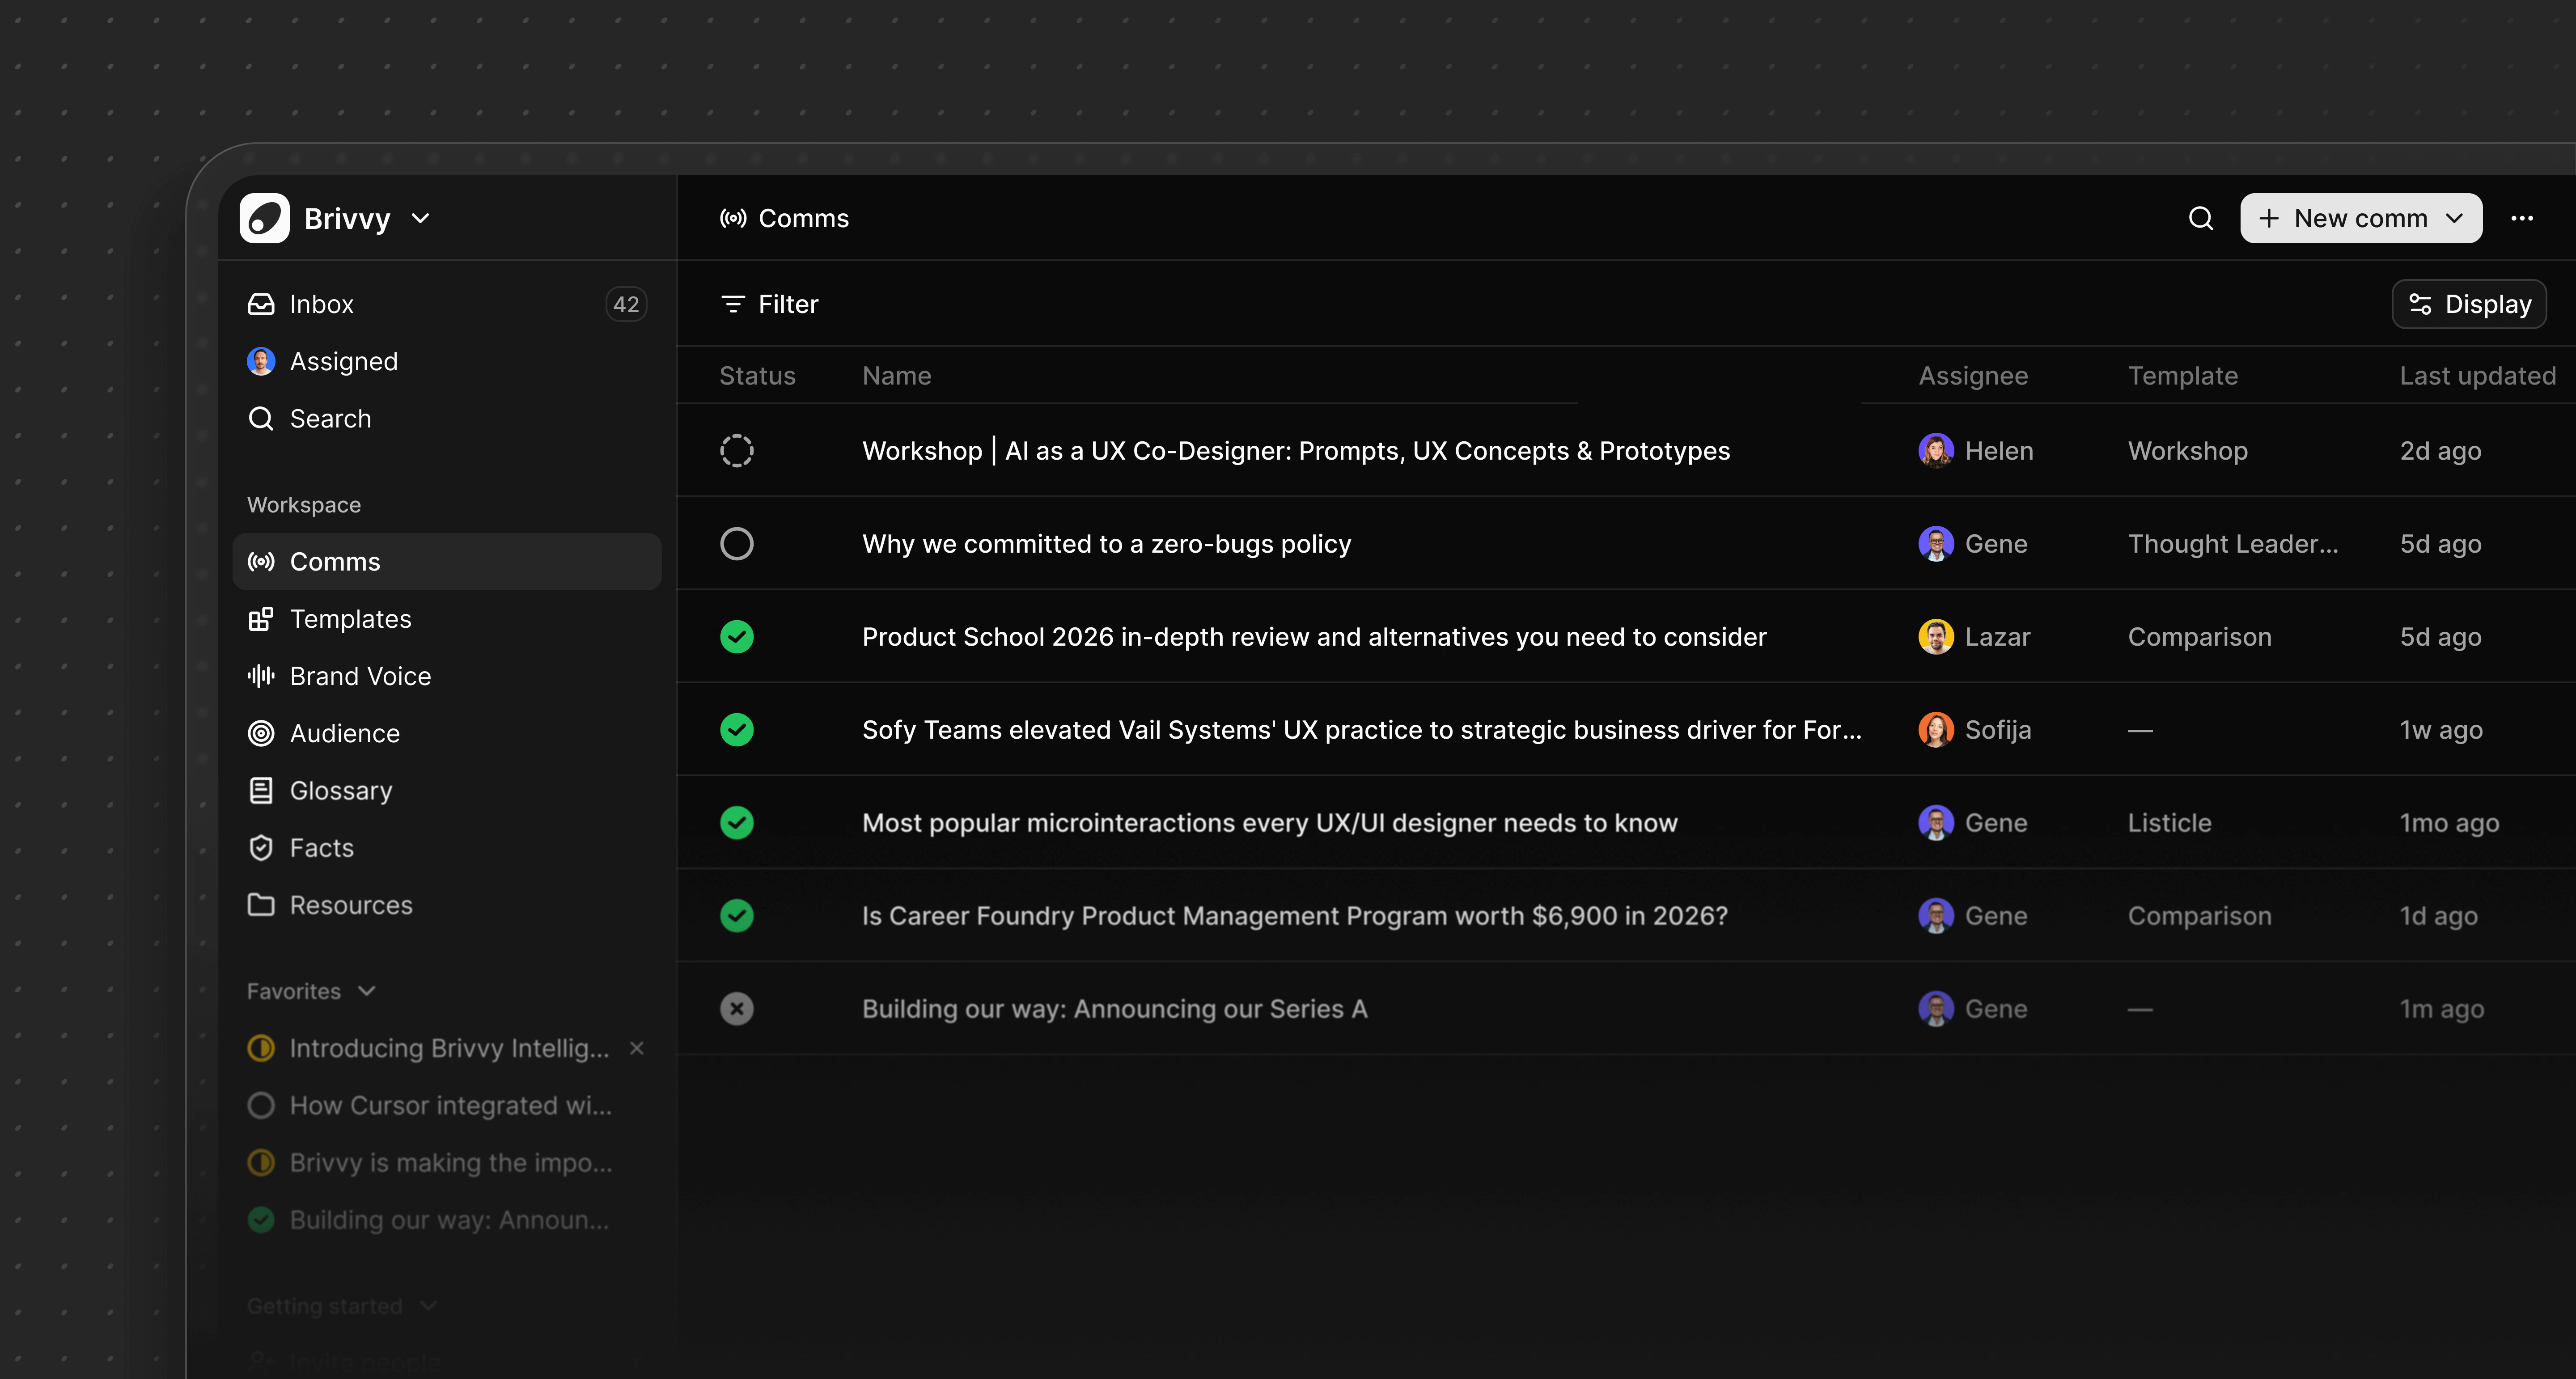Screen dimensions: 2576x1379
Task: Toggle green check status for Product School row
Action: click(737, 637)
